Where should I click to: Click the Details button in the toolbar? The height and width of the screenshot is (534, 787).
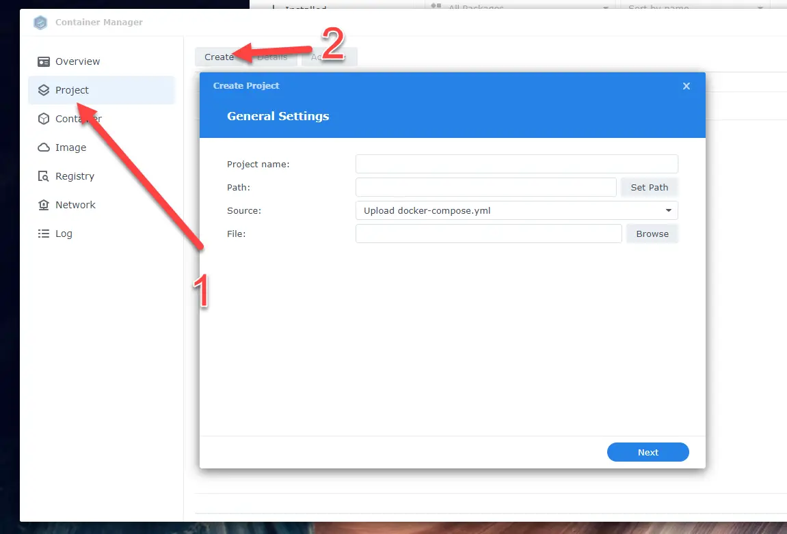coord(273,57)
